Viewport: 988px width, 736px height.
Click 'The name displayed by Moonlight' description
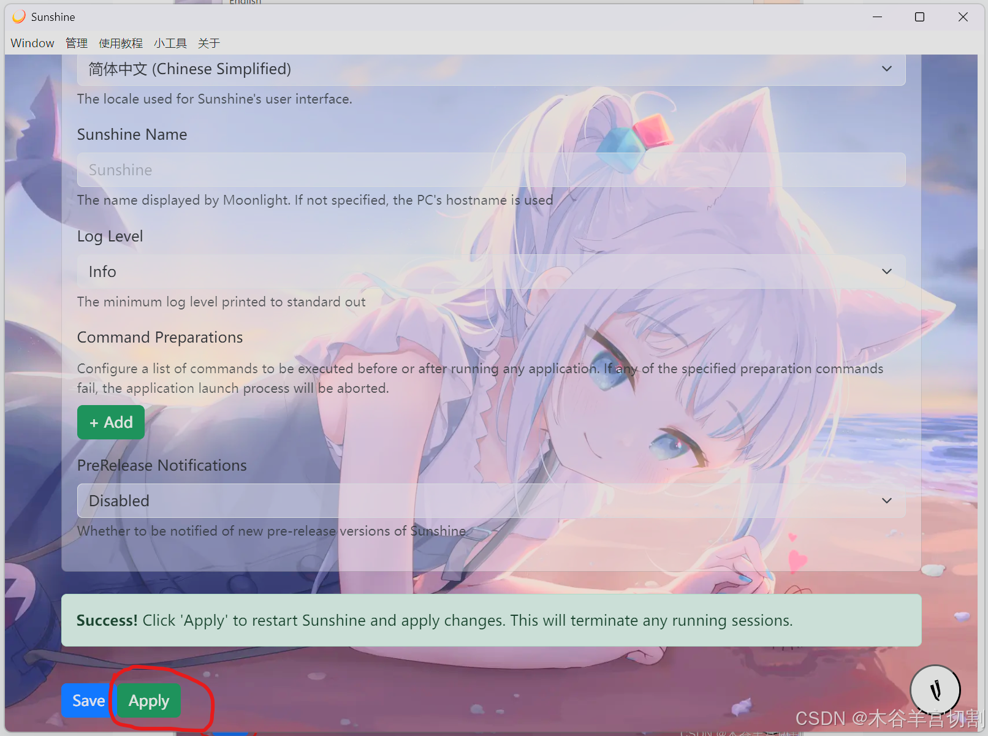315,200
